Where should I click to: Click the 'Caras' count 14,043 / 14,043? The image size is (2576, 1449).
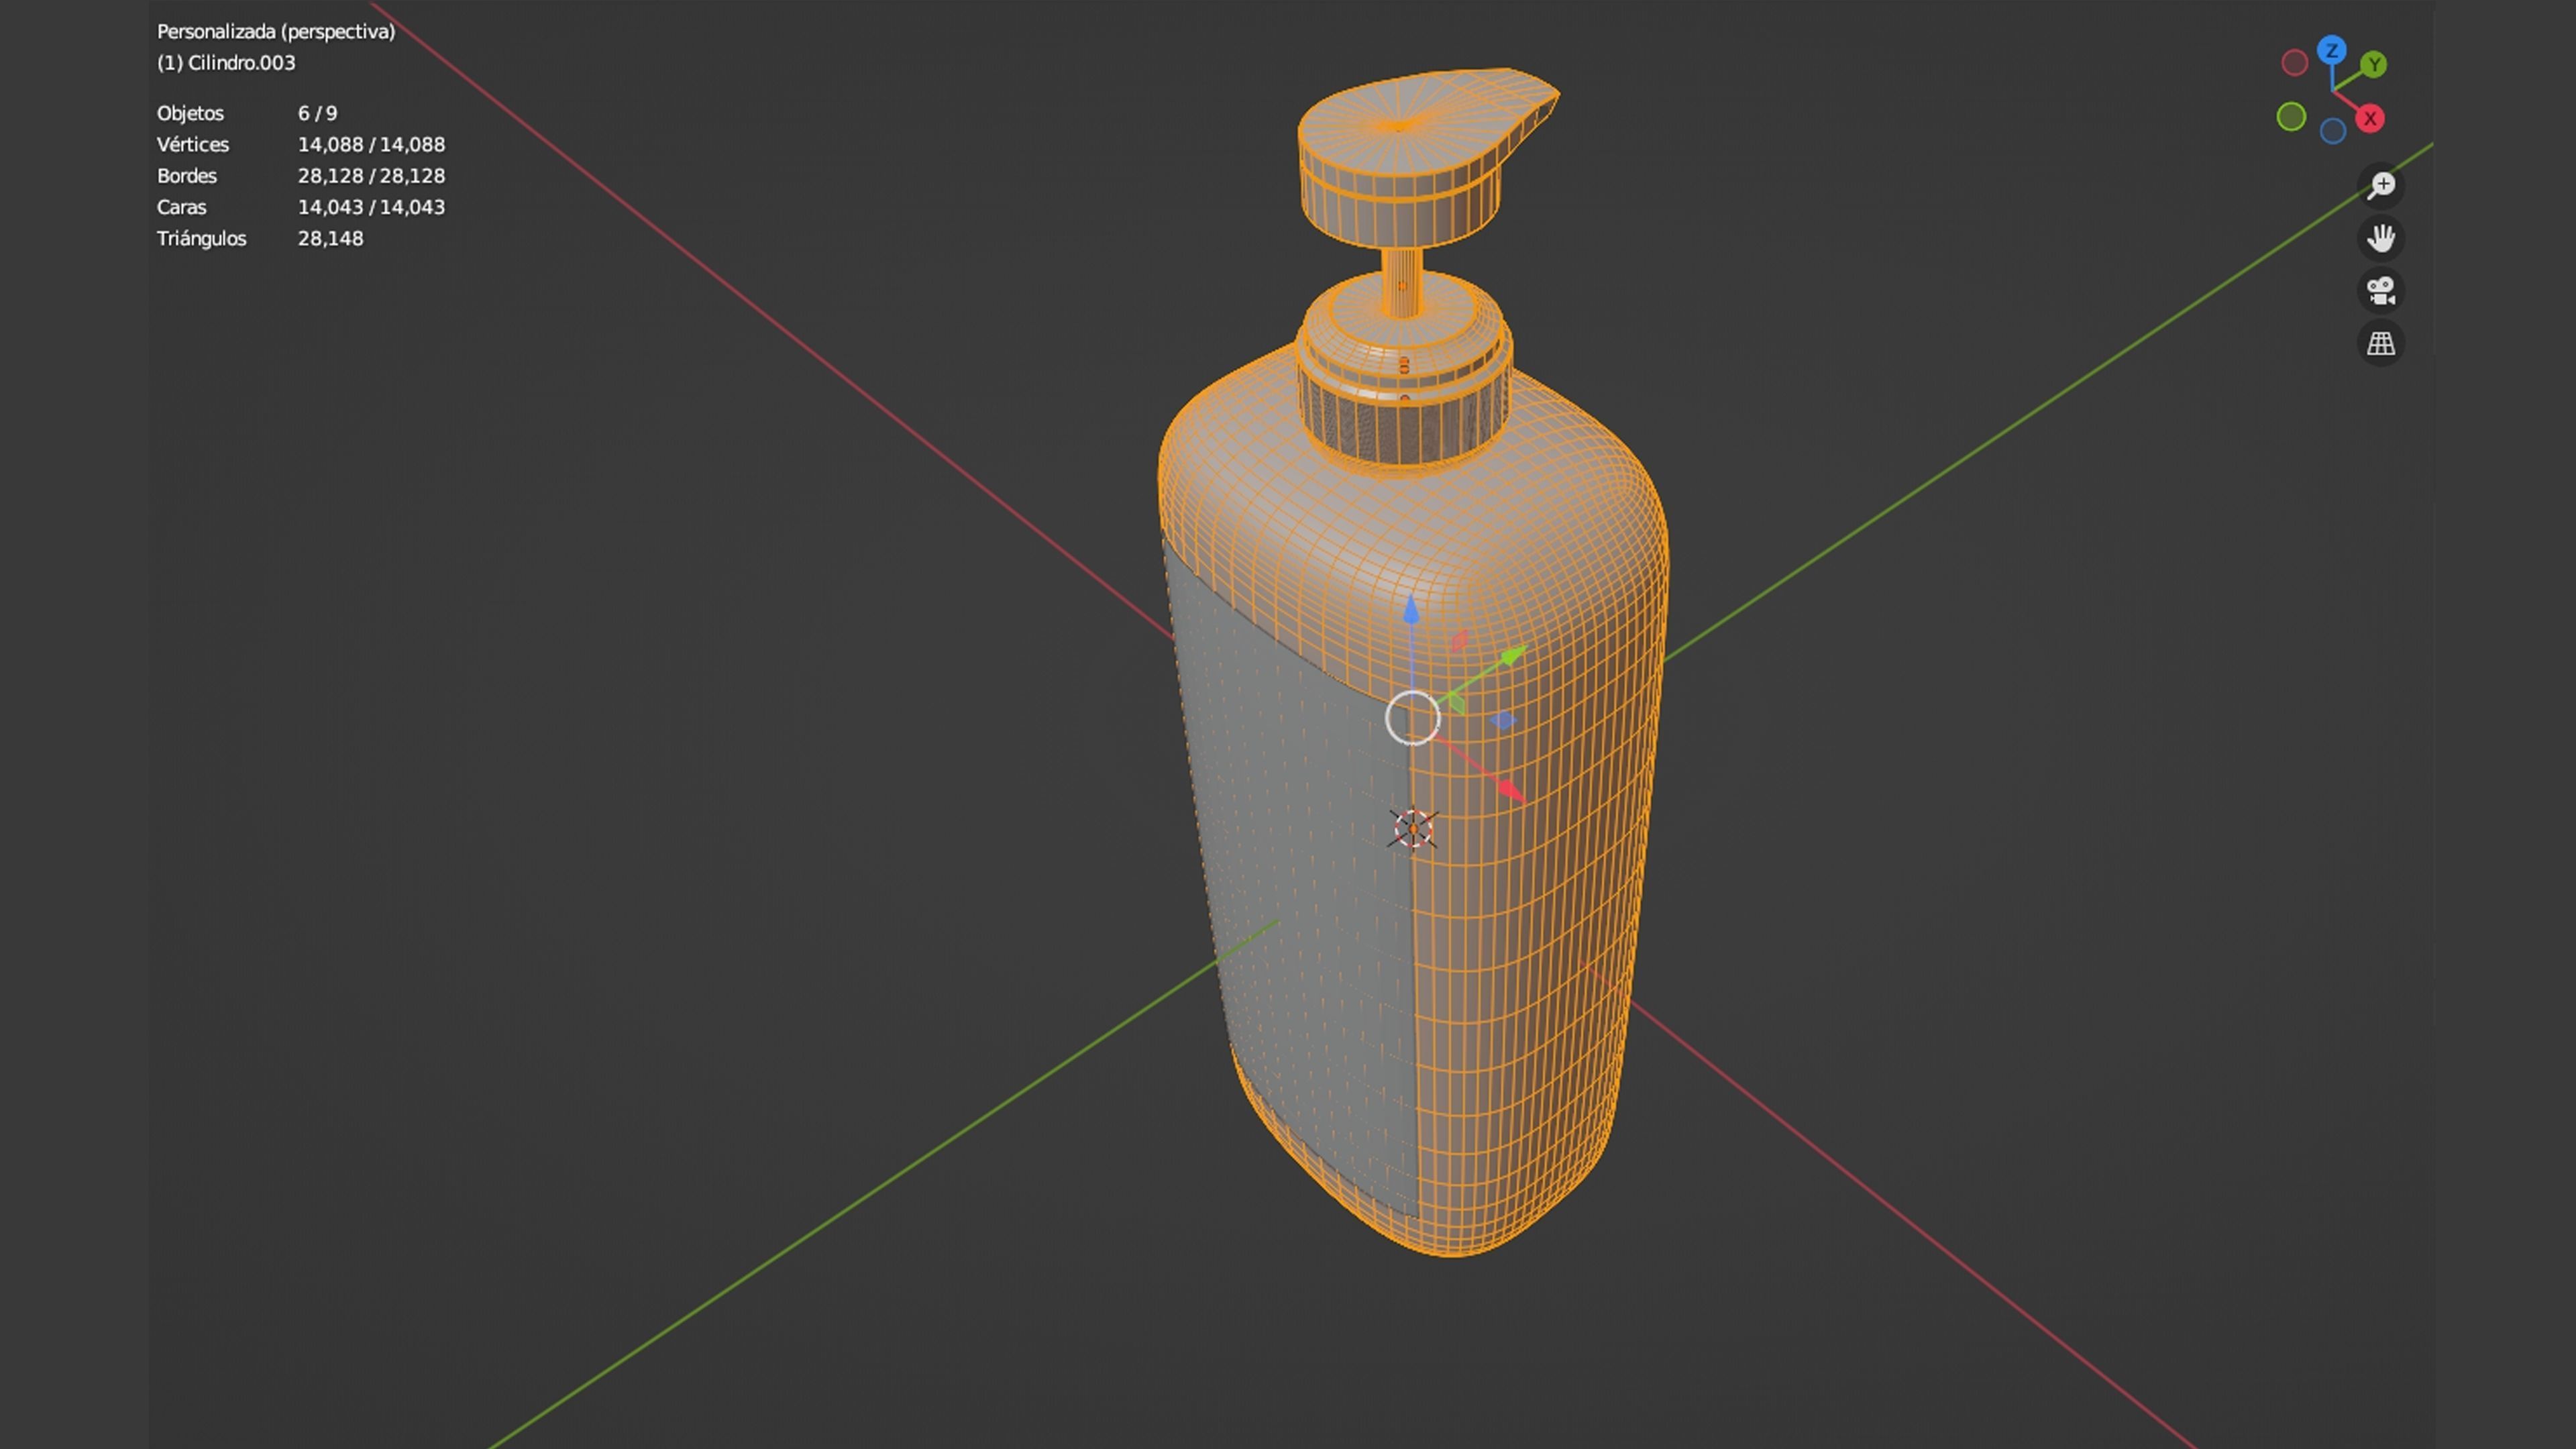click(x=371, y=207)
